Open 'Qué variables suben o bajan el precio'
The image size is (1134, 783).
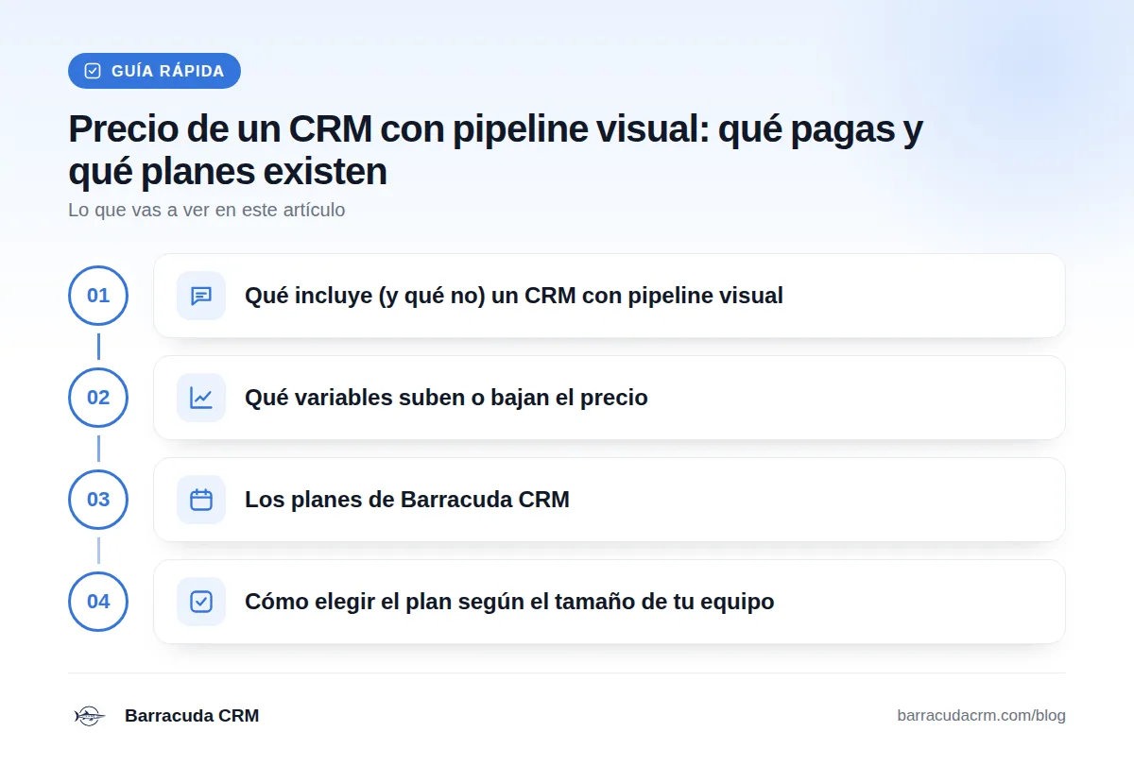tap(610, 398)
